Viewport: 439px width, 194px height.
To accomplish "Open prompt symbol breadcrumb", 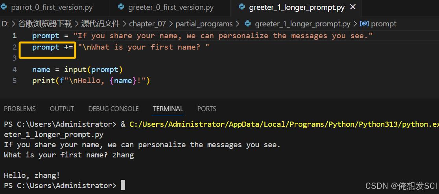I will coord(384,24).
